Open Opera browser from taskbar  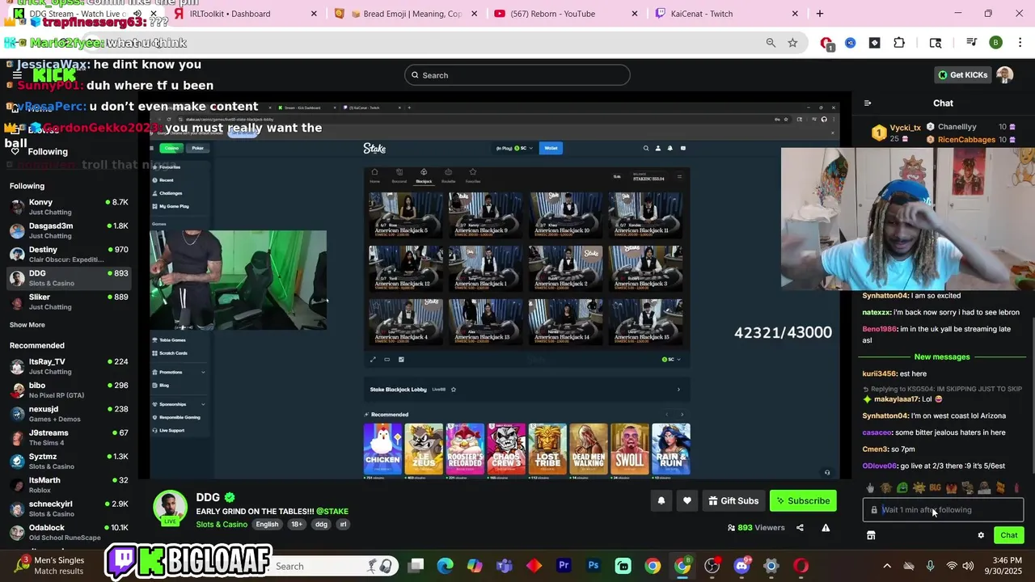(801, 566)
